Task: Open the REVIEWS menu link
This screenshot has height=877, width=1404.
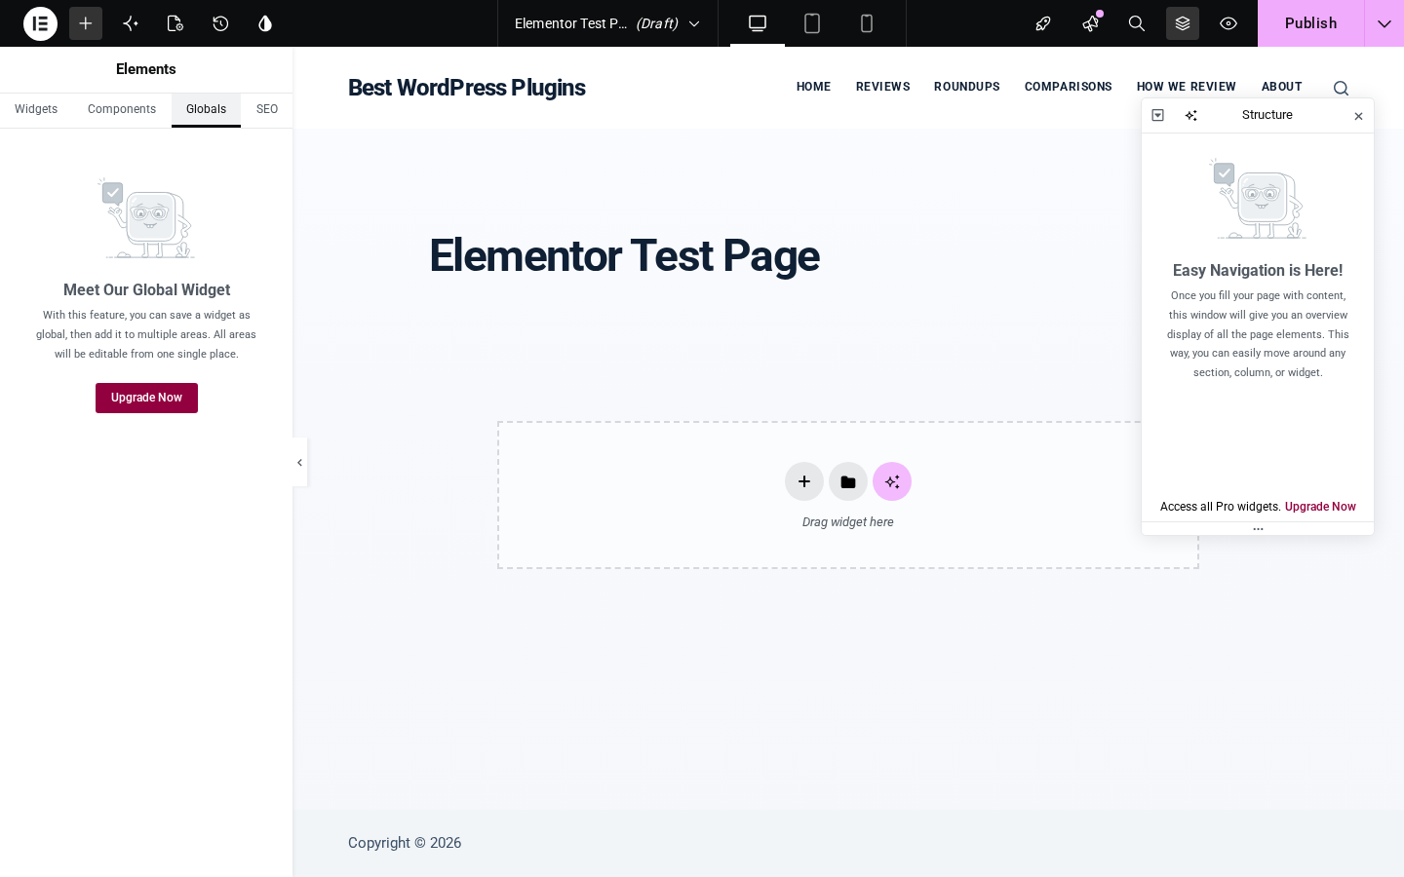Action: (x=882, y=87)
